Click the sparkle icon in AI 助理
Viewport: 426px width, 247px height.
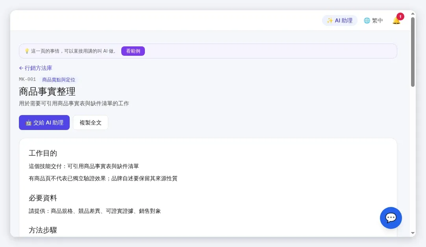click(330, 20)
